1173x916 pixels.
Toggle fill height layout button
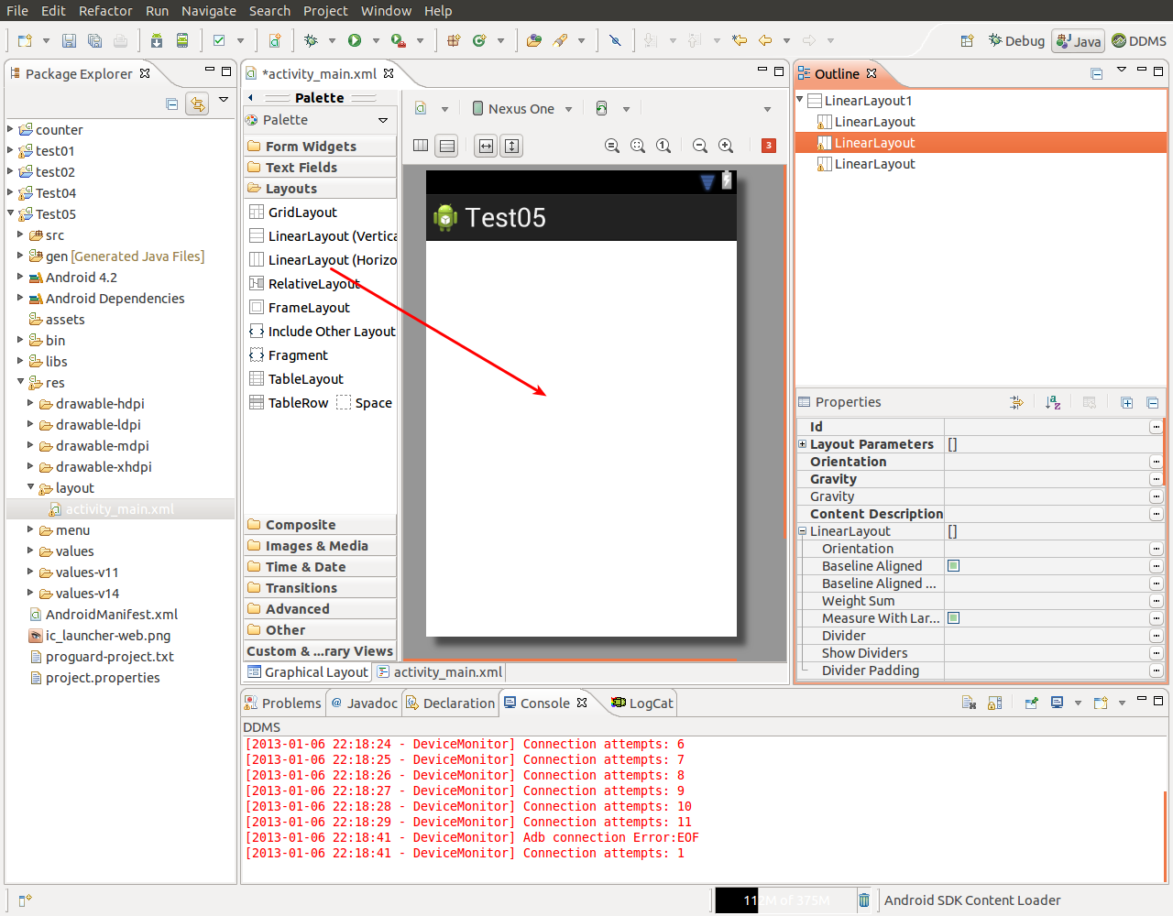click(511, 145)
